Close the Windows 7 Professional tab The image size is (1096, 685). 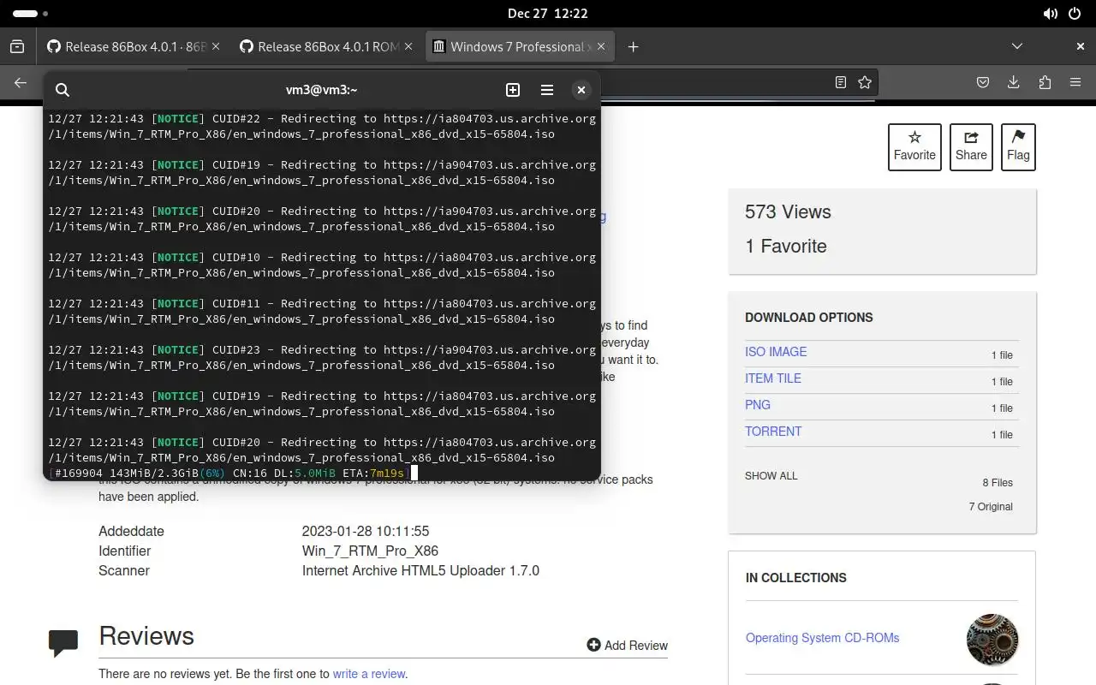[x=601, y=47]
